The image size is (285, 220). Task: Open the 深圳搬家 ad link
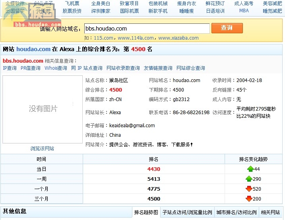101,11
